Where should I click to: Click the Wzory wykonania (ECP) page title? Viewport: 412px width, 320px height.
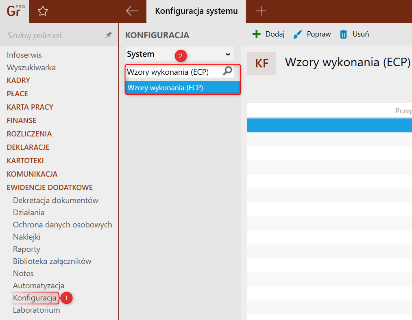(x=348, y=62)
